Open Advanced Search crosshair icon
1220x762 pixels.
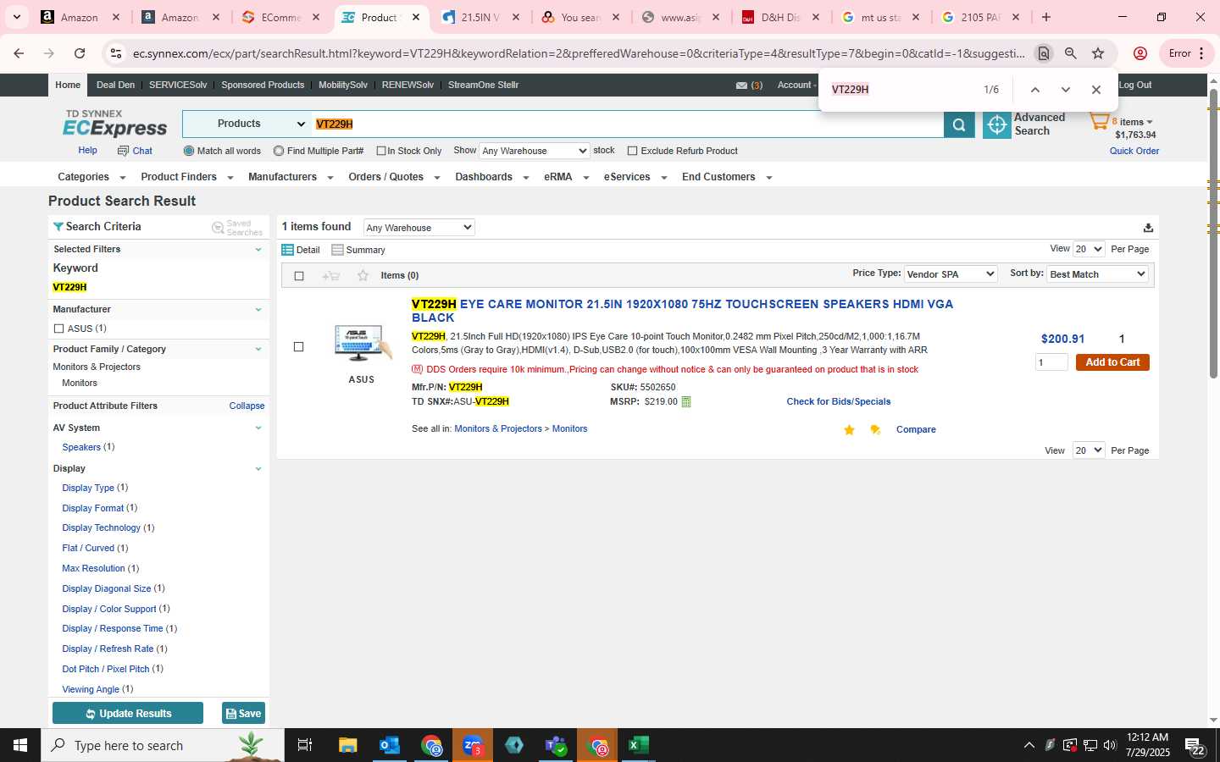click(x=997, y=124)
